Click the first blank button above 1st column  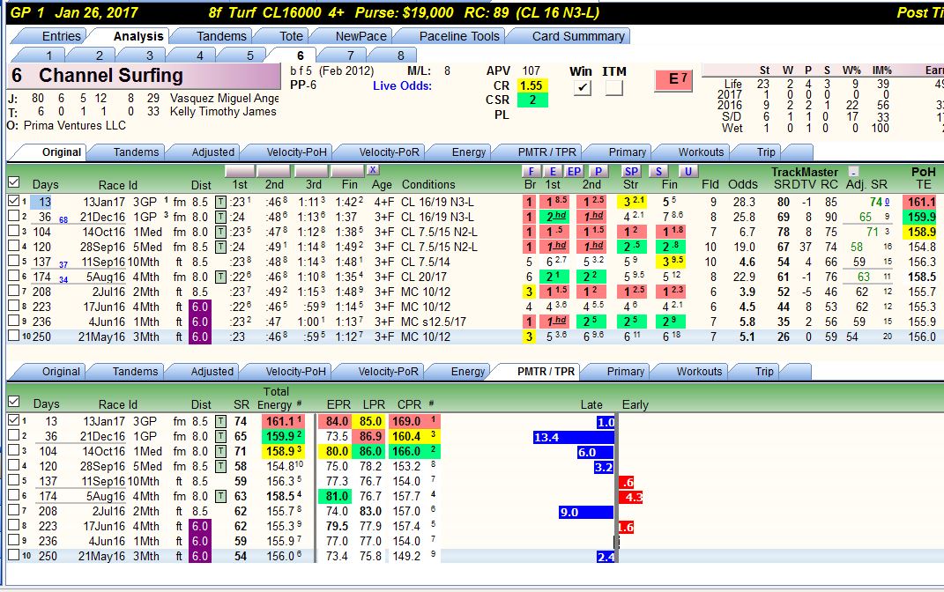[x=240, y=171]
